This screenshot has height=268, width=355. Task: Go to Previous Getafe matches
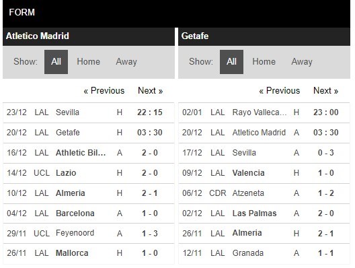click(280, 91)
